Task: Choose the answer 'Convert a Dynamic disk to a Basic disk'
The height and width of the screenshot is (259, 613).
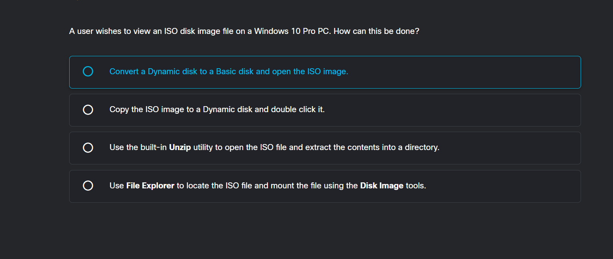Action: pyautogui.click(x=229, y=71)
